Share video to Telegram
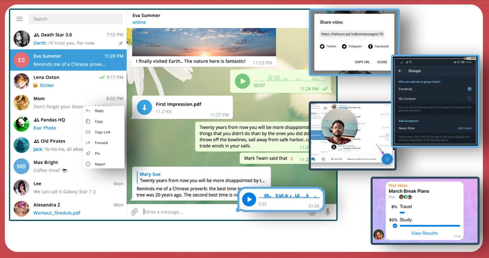This screenshot has height=258, width=489. (352, 46)
